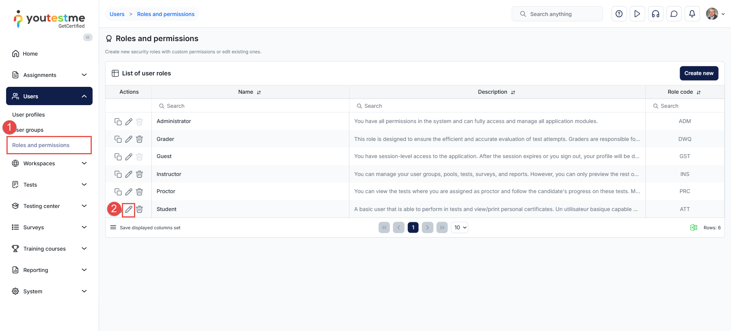
Task: Sort by Role code column
Action: click(698, 92)
